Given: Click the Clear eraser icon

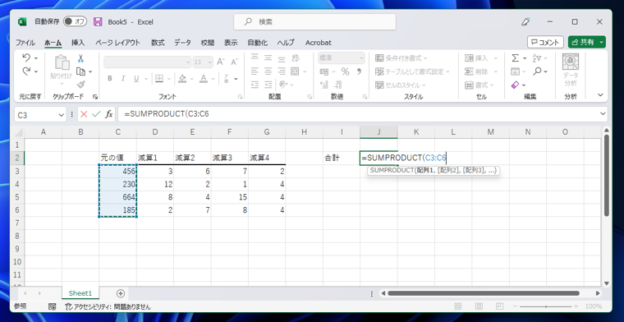Looking at the screenshot, I should 515,85.
